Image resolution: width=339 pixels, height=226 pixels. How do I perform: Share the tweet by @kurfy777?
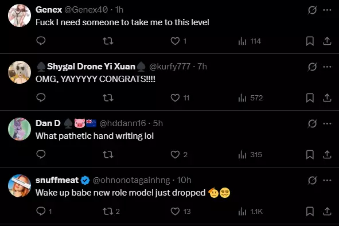click(327, 98)
